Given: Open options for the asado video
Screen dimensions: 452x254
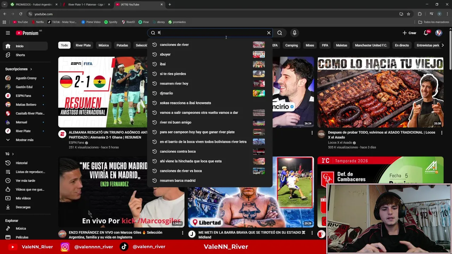Looking at the screenshot, I should (x=441, y=133).
